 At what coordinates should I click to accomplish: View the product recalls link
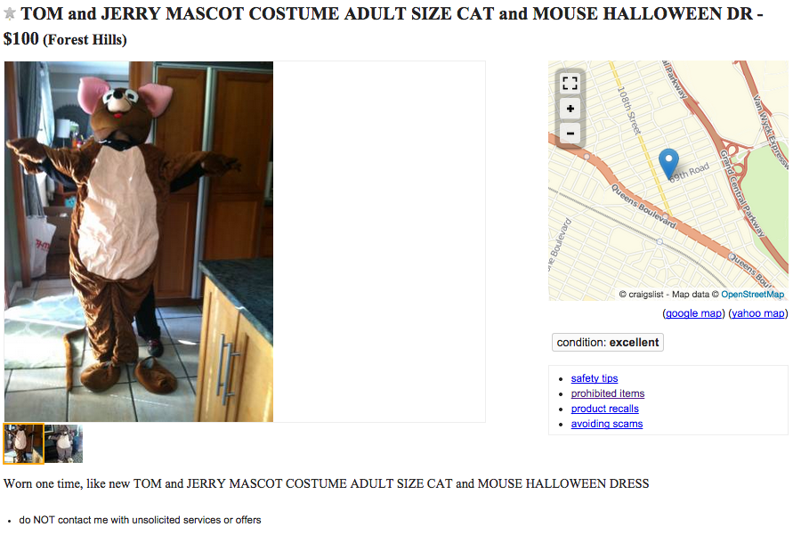pos(605,409)
